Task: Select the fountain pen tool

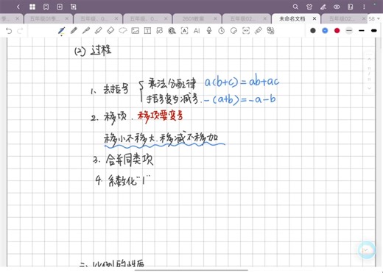Action: point(61,31)
